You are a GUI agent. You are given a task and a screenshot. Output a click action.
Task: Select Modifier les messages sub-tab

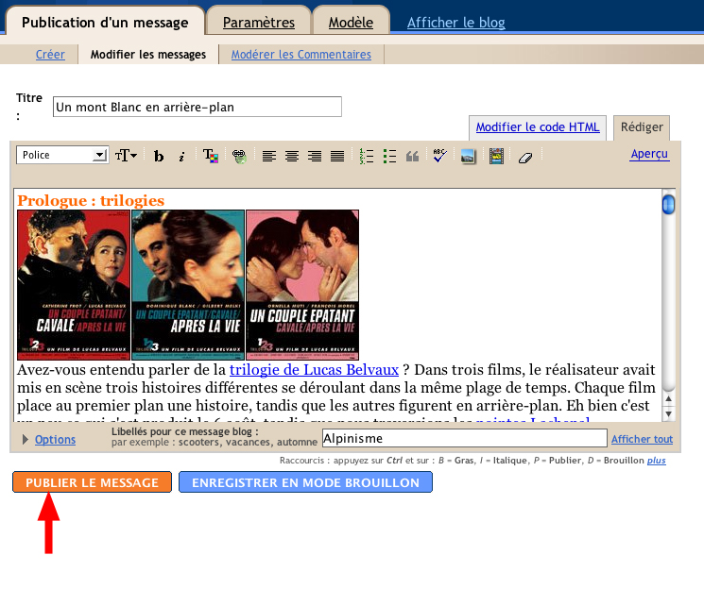(x=148, y=55)
